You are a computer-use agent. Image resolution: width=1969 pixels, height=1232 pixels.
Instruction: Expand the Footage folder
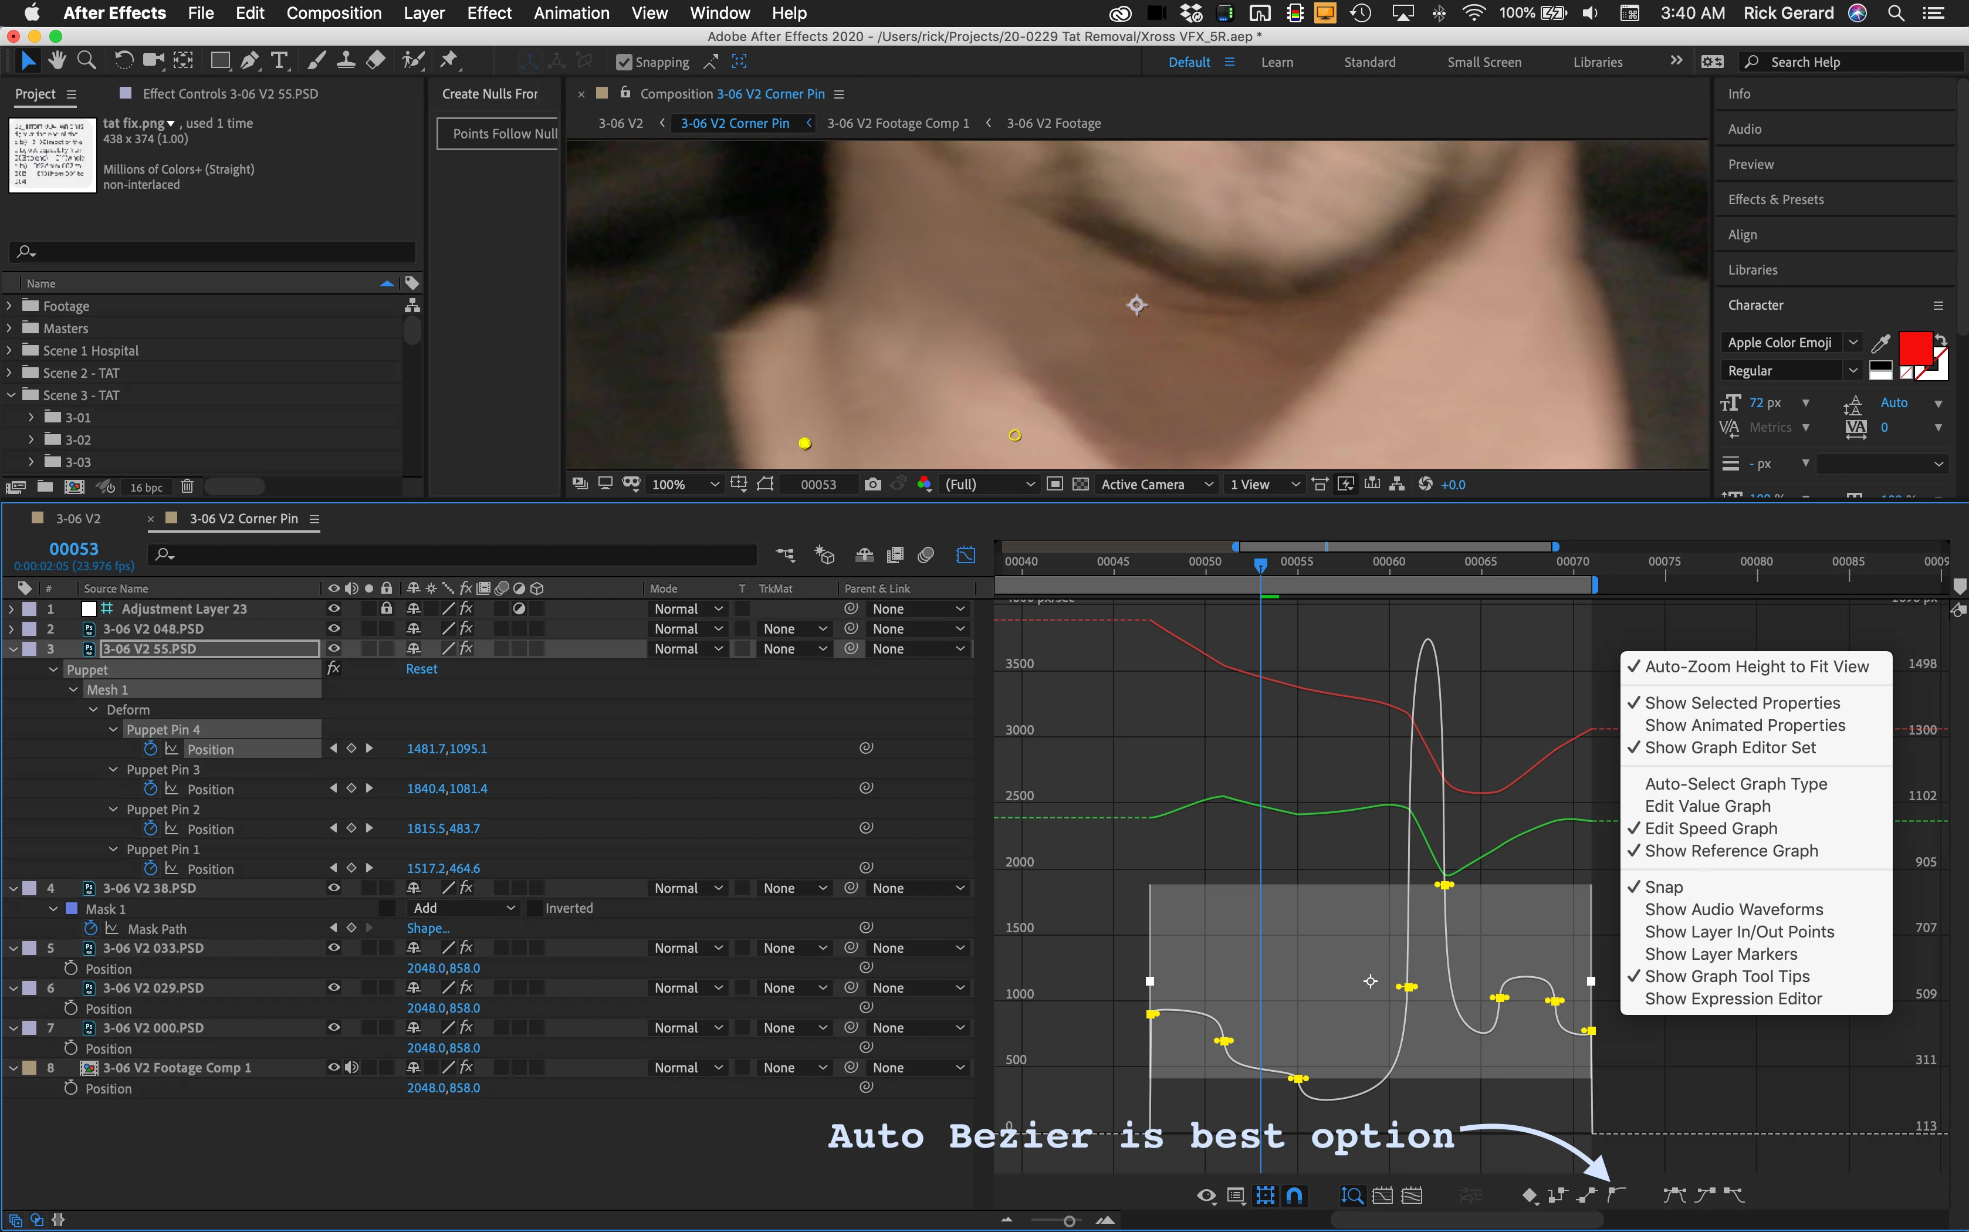pos(10,306)
